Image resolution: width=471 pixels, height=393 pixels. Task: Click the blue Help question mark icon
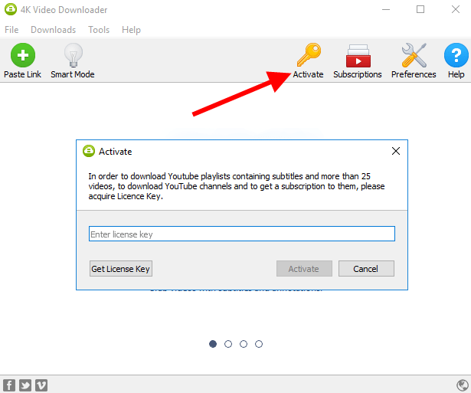click(x=456, y=55)
